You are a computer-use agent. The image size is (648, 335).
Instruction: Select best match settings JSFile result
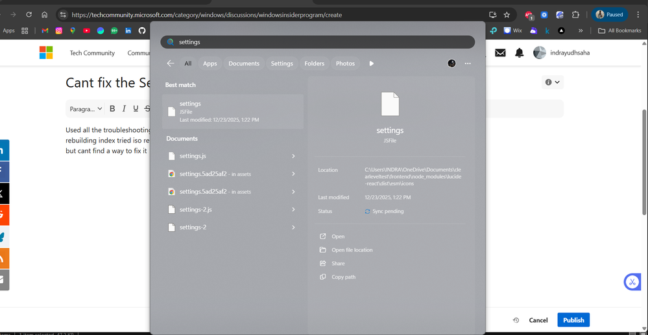233,111
